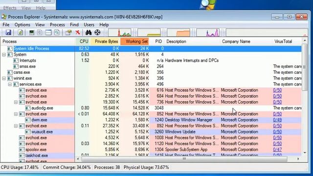Open the View menu in Process Explorer
Screen dimensions: 313x176
40,25
